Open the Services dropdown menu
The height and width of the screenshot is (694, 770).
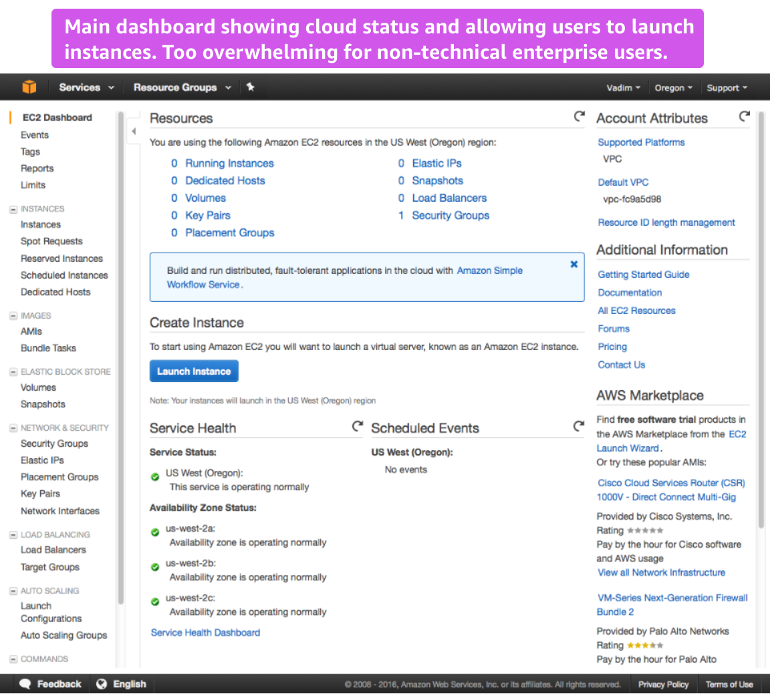tap(86, 88)
